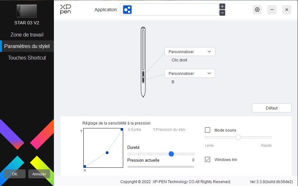Select the Paramètres du stylet section

click(27, 46)
